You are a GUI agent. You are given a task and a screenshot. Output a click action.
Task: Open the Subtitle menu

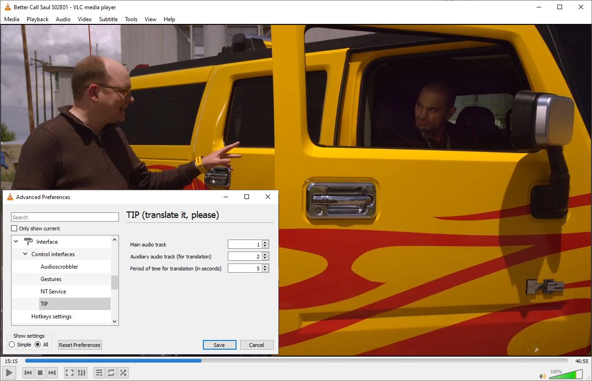[x=108, y=19]
